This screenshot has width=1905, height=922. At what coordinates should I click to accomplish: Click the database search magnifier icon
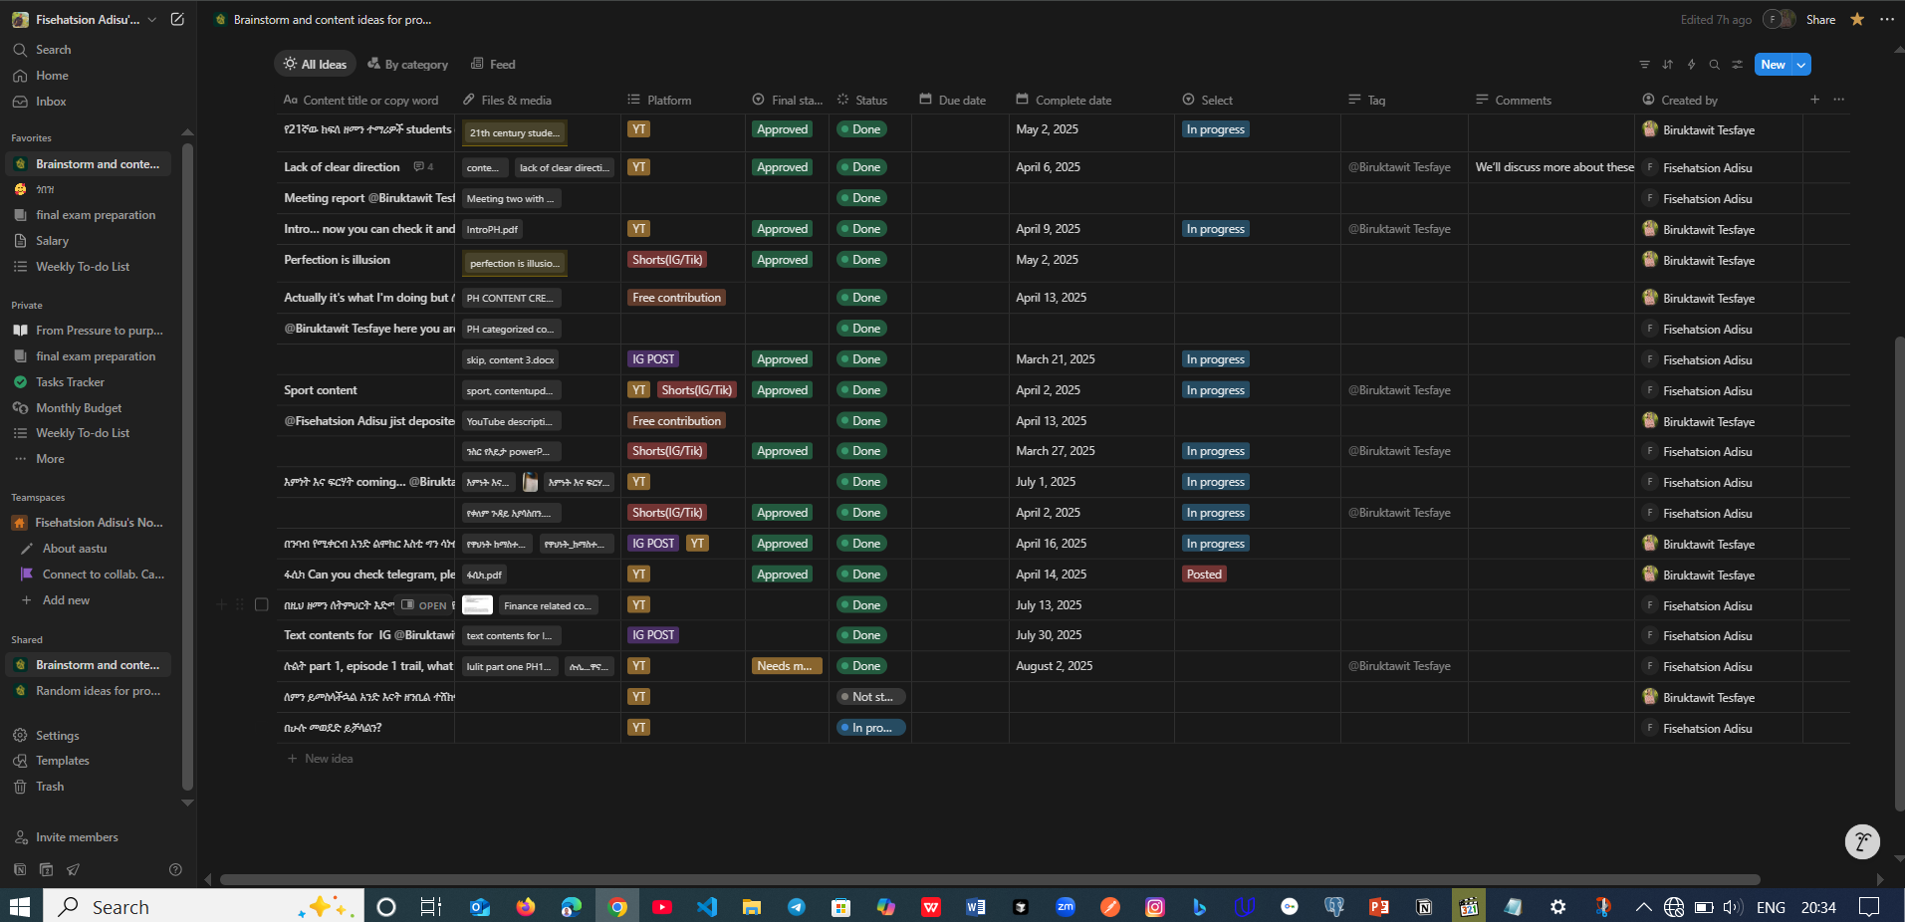[x=1714, y=65]
